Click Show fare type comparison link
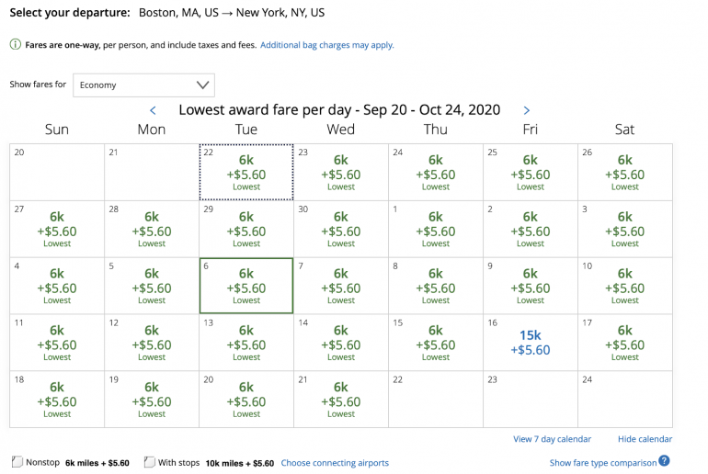Screen dimensions: 708x474 click(602, 463)
